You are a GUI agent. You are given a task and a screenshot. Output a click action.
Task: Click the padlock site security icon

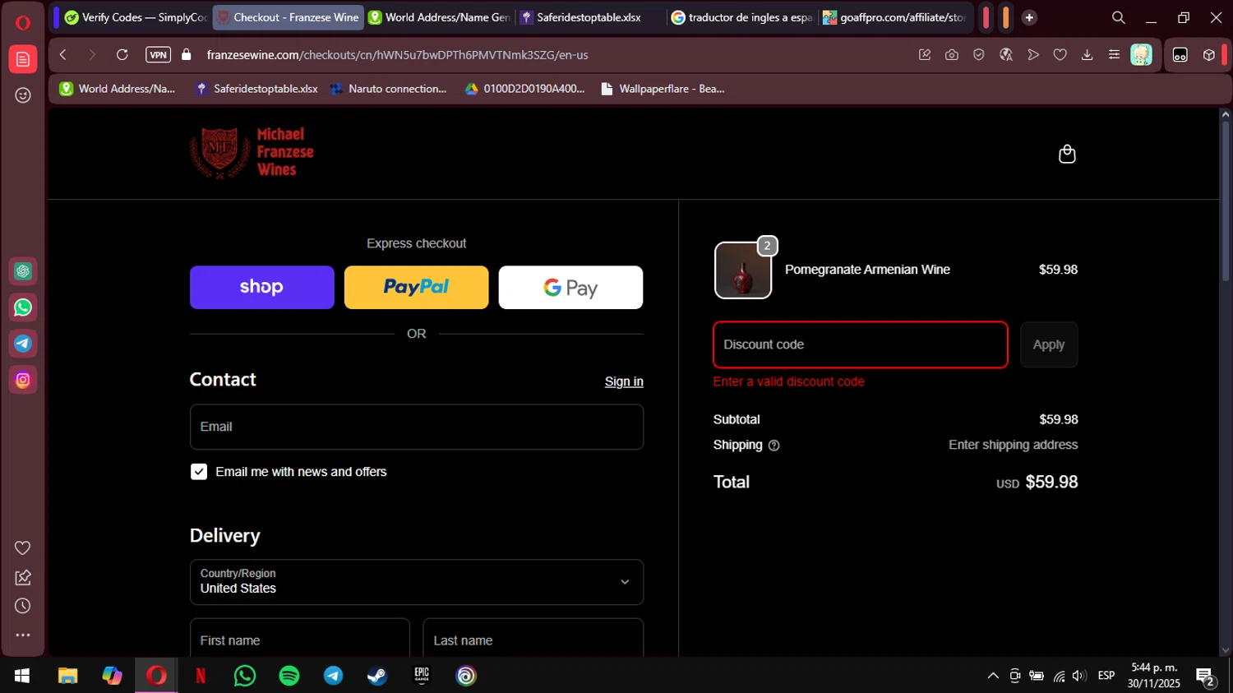coord(187,55)
